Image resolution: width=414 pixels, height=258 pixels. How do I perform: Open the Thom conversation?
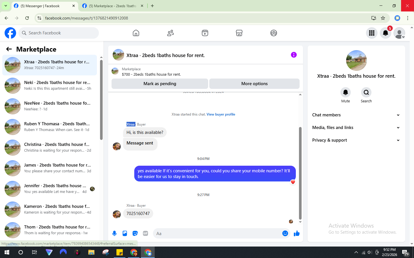point(49,230)
